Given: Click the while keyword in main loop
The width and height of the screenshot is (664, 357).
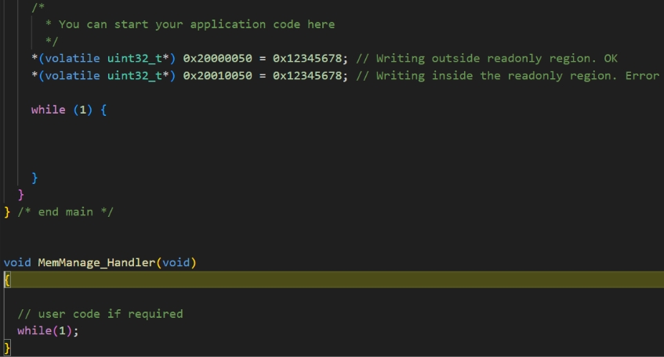Looking at the screenshot, I should [x=48, y=110].
